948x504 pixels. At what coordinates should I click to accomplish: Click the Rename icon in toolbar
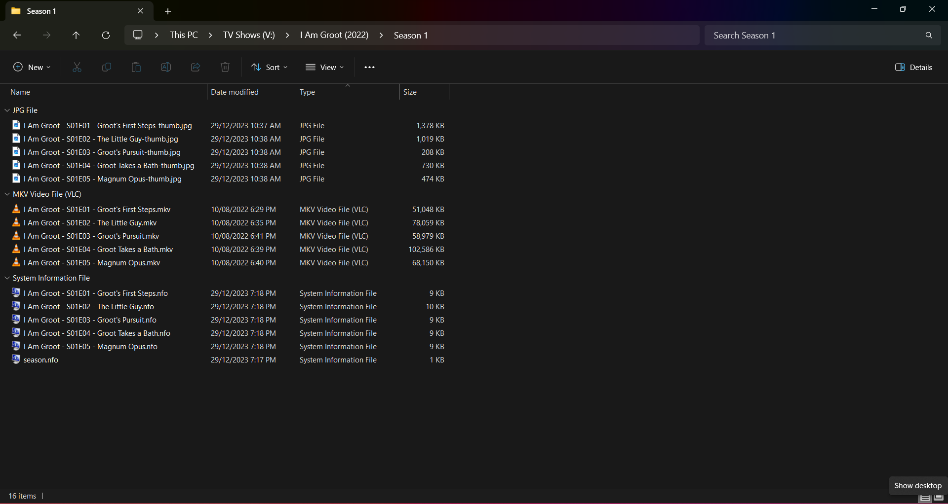166,68
